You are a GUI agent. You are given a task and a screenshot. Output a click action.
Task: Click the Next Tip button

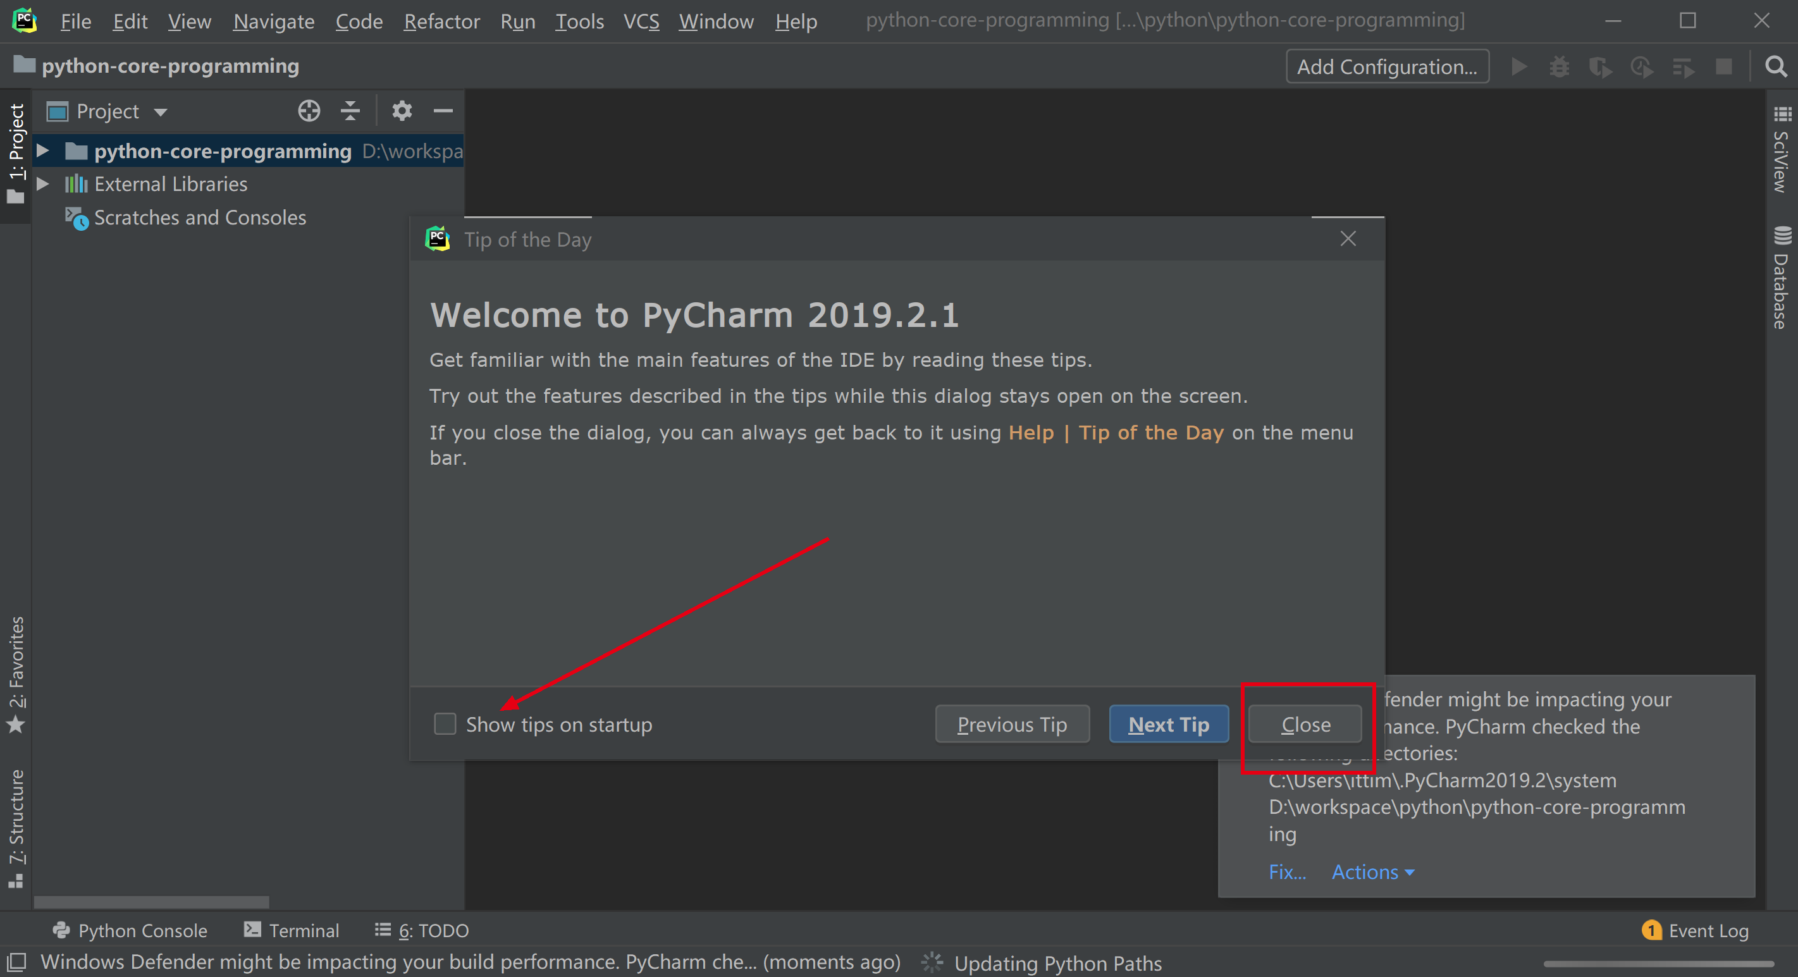pyautogui.click(x=1168, y=723)
